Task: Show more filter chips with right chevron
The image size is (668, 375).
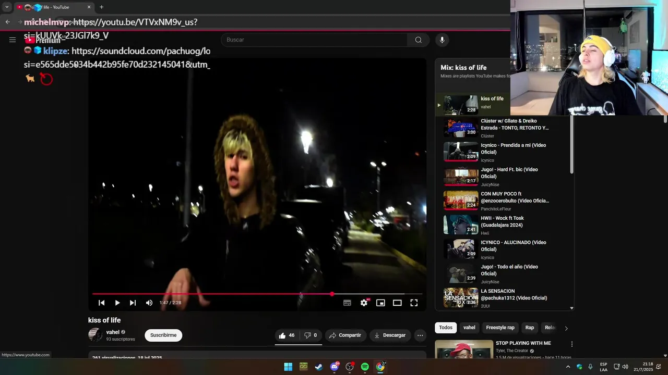Action: pyautogui.click(x=566, y=328)
